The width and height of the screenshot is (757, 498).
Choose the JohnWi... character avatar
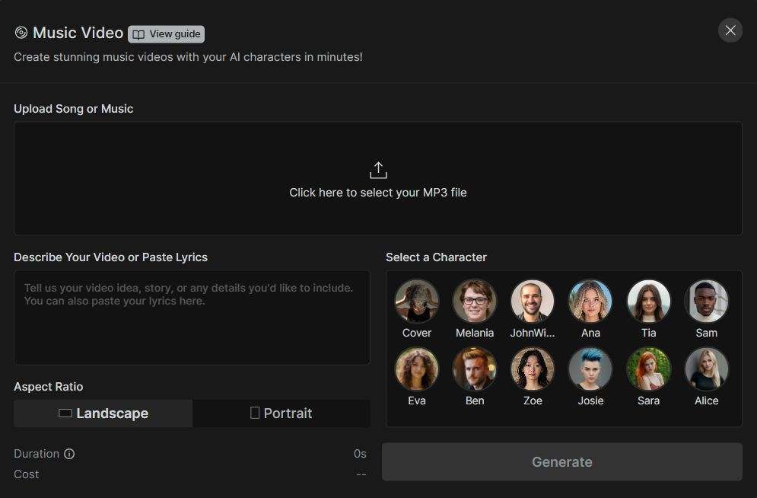(x=533, y=301)
